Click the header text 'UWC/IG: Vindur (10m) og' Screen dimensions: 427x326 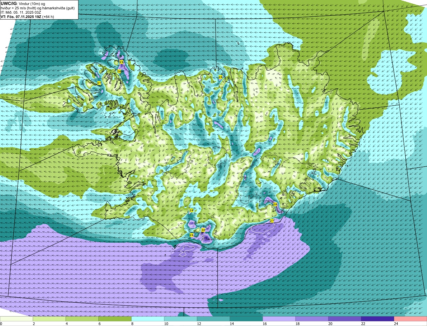click(23, 3)
